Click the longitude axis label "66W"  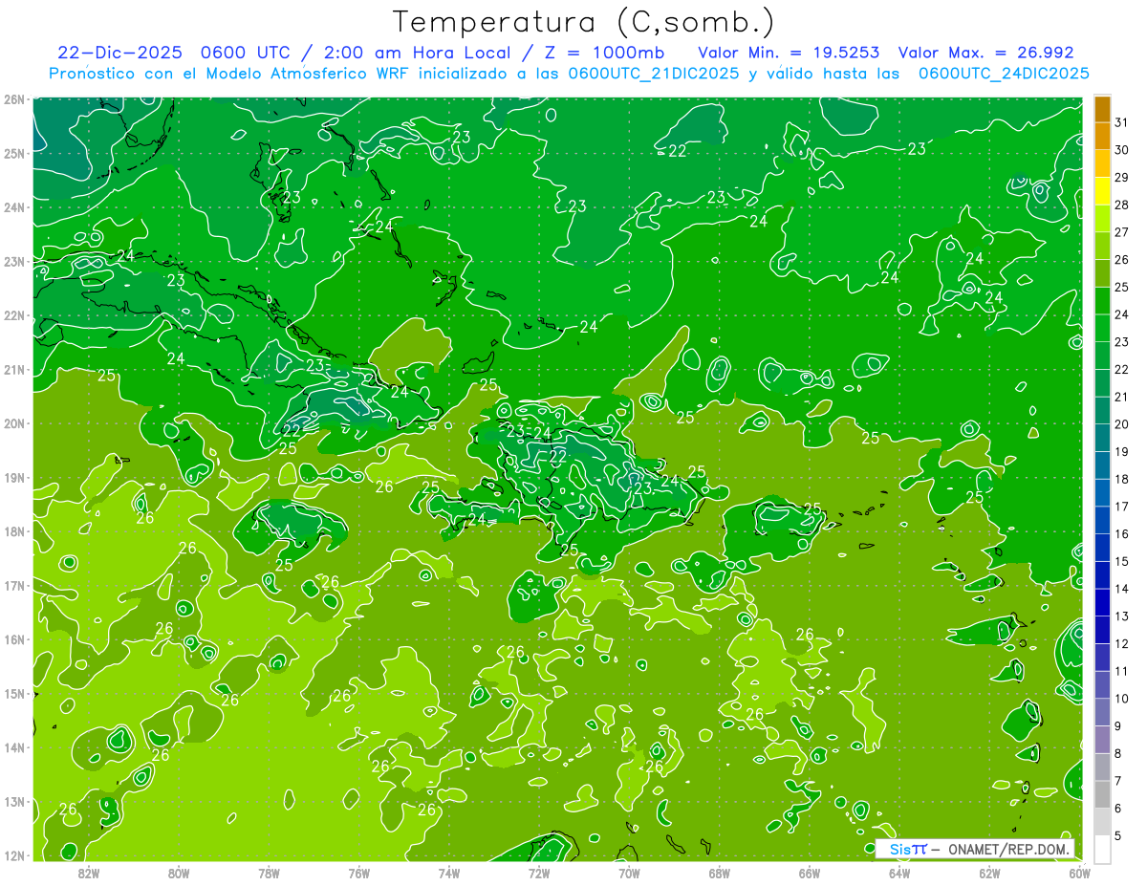tap(809, 873)
